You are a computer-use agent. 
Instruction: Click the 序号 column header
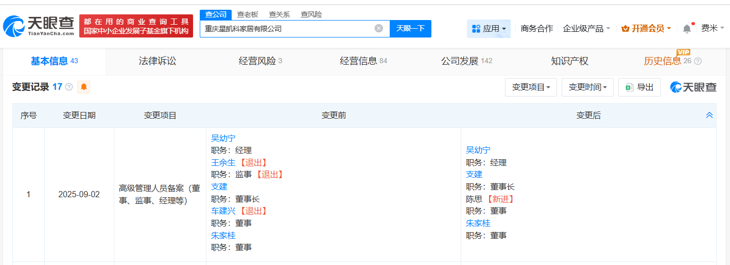pyautogui.click(x=28, y=116)
